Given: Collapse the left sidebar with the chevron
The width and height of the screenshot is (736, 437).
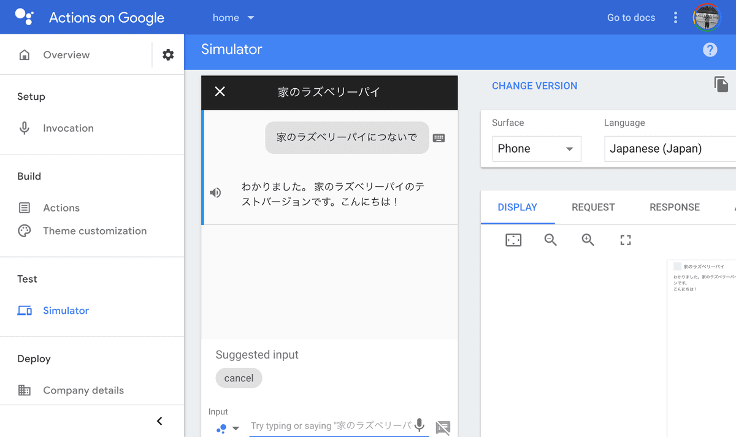Looking at the screenshot, I should pyautogui.click(x=159, y=421).
